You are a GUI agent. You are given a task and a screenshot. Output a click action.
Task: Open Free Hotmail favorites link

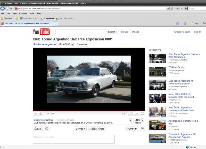(x=47, y=18)
